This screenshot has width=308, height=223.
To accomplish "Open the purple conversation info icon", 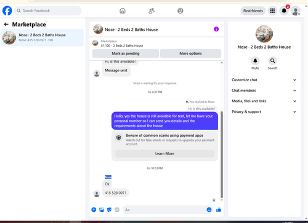I will click(x=216, y=29).
